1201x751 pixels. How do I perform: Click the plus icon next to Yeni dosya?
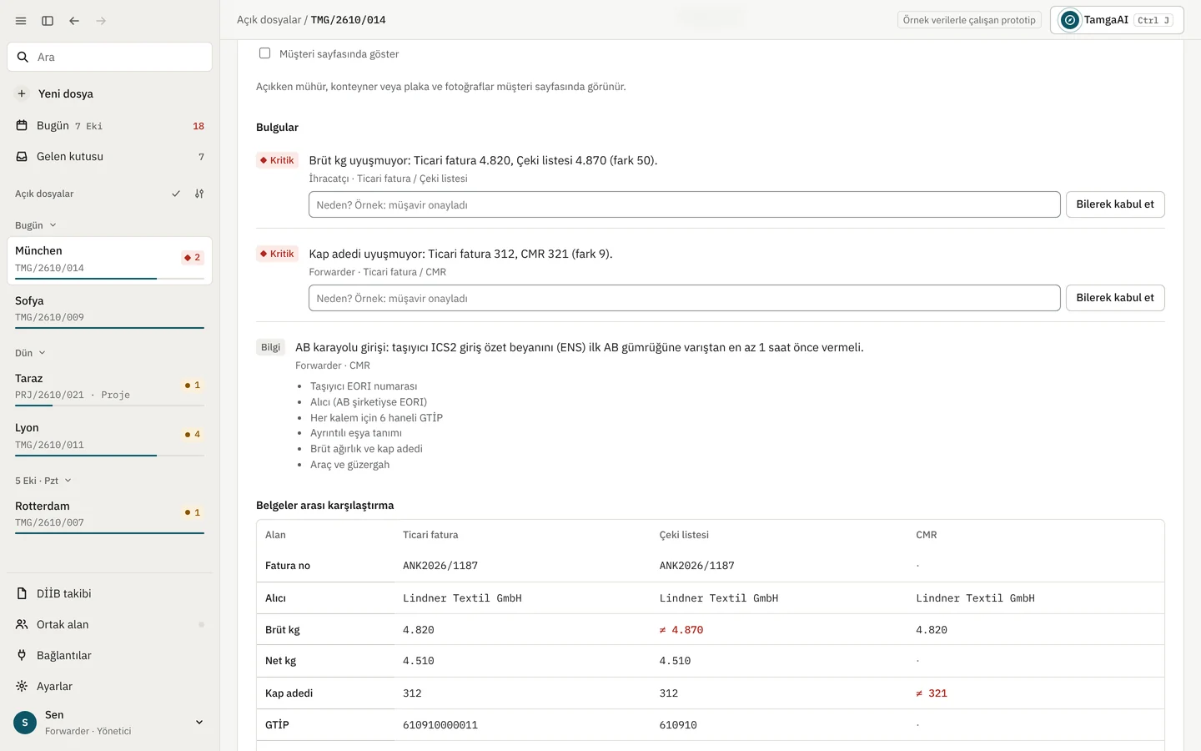click(x=22, y=93)
